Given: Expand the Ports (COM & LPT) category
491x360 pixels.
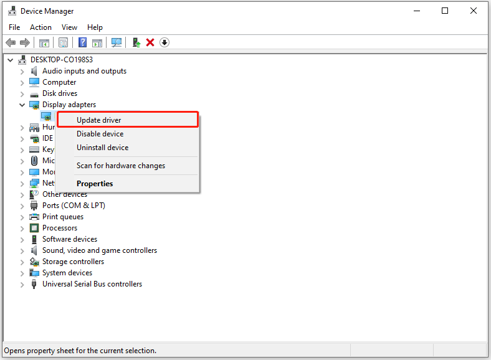Looking at the screenshot, I should pos(22,206).
